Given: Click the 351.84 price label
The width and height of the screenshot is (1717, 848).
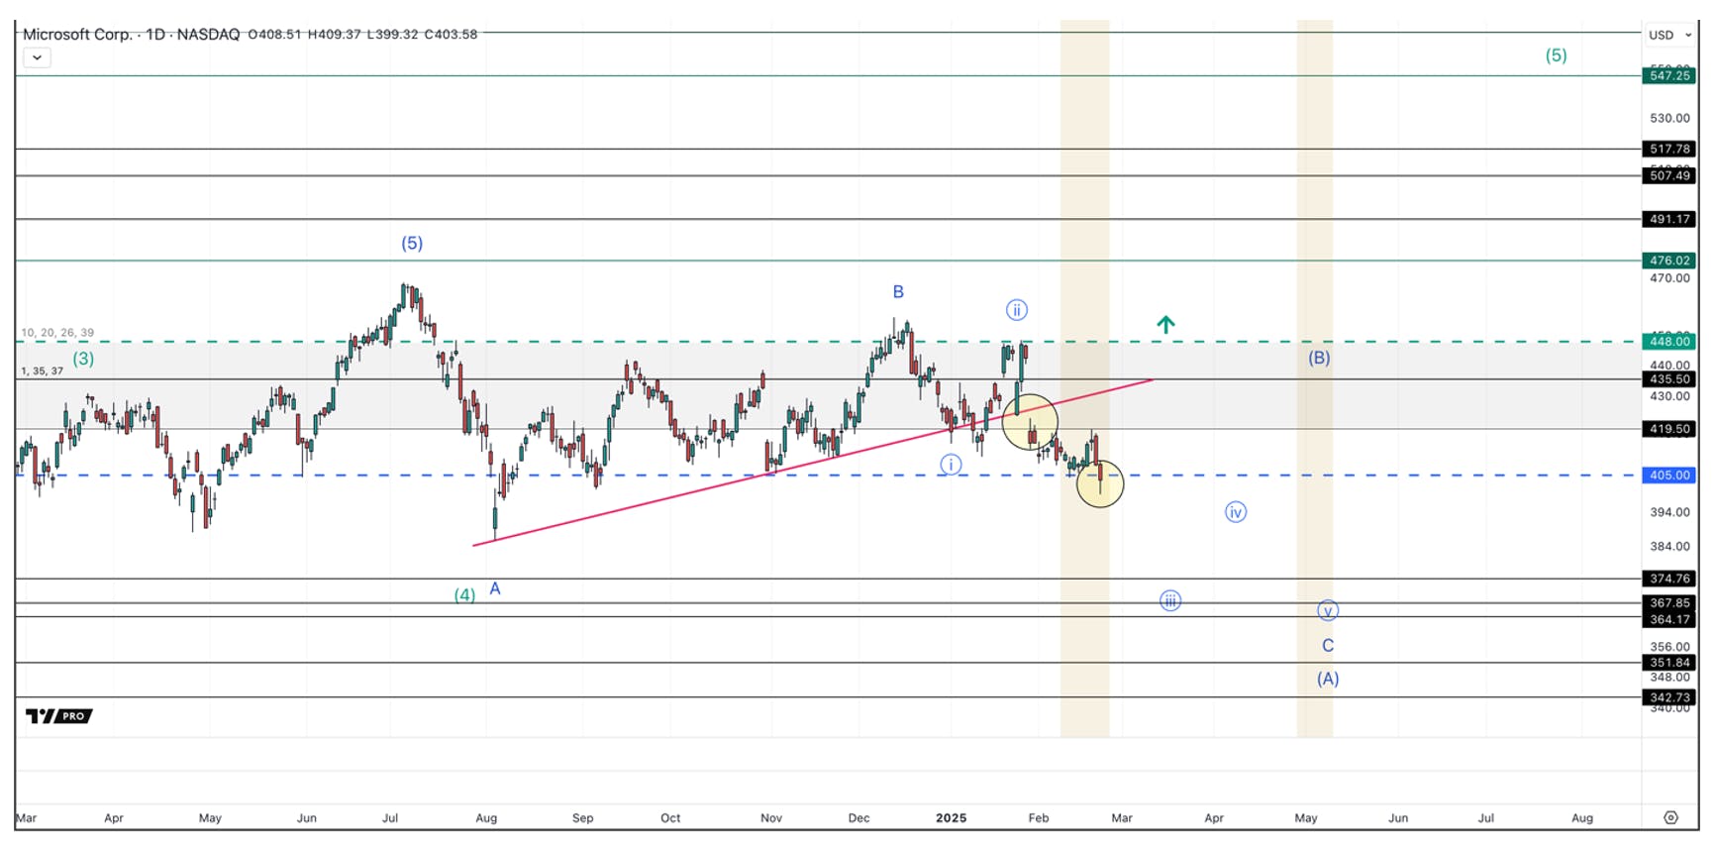Looking at the screenshot, I should 1669,663.
